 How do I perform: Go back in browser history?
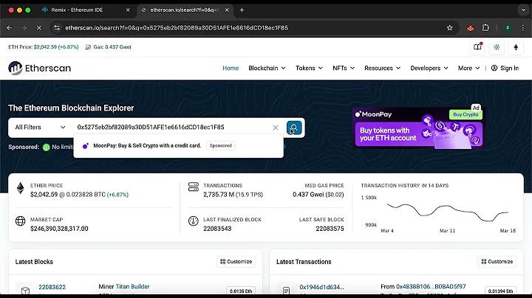(10, 28)
